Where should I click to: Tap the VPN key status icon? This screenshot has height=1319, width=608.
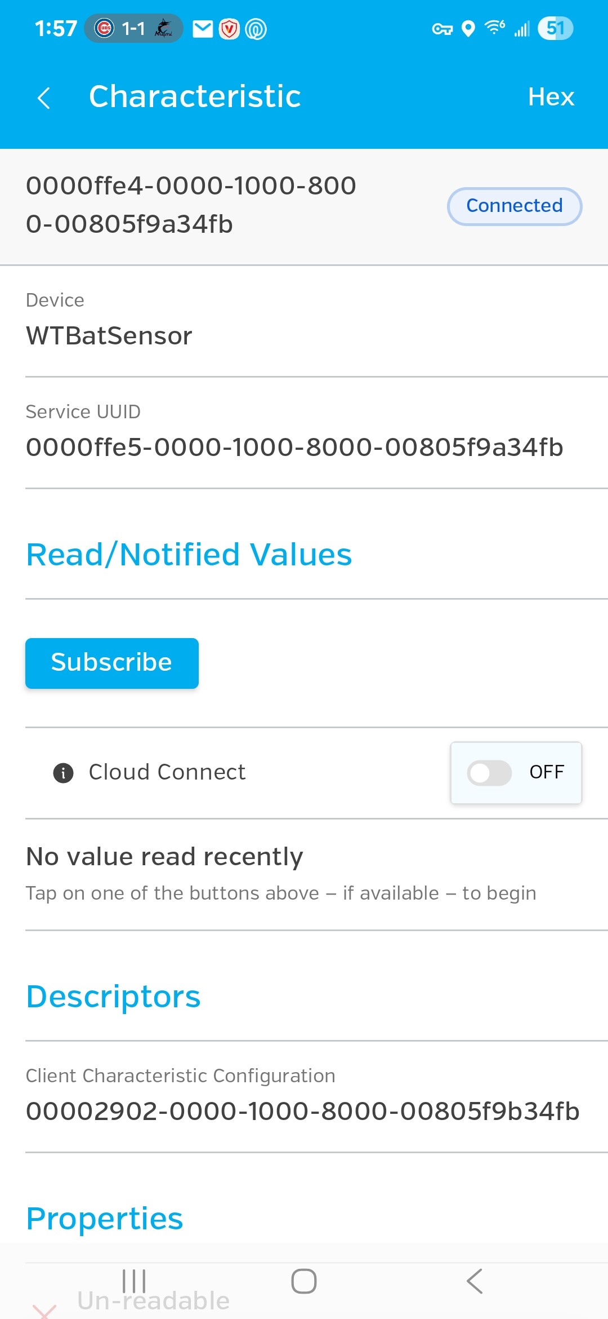click(x=442, y=29)
